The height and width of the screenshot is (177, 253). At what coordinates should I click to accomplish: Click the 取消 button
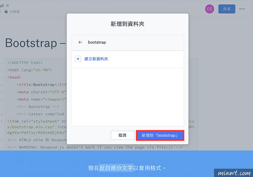123,135
